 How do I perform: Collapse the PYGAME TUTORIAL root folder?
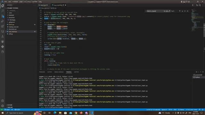[x=13, y=8]
